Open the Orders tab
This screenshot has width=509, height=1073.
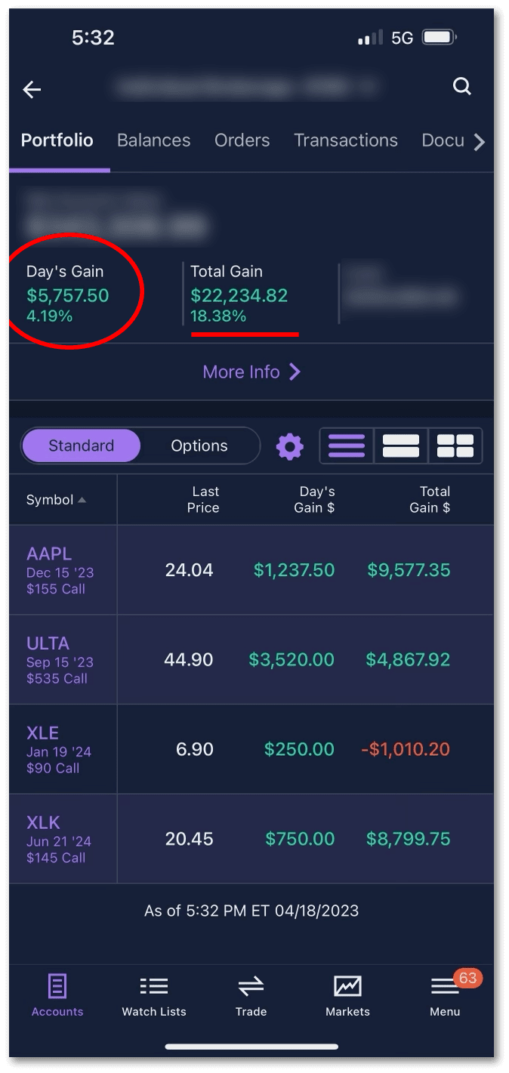click(242, 140)
